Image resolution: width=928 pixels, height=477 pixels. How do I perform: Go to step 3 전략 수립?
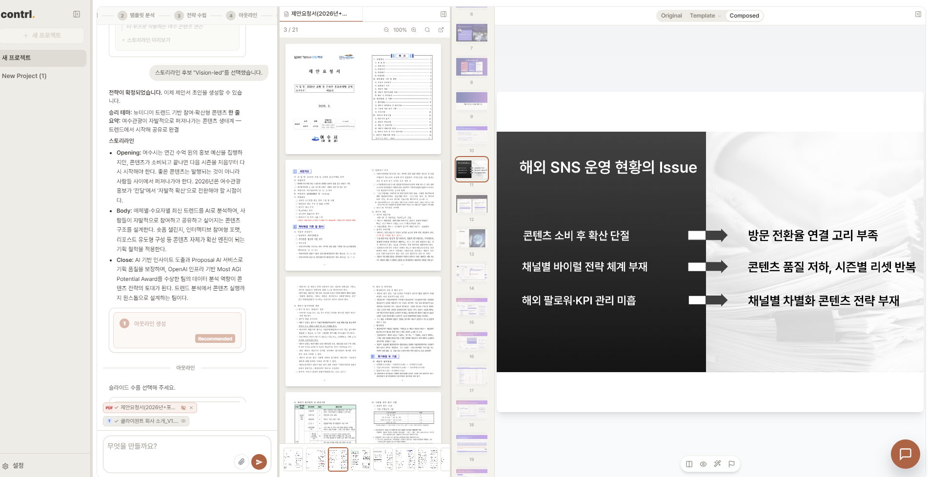(x=191, y=16)
